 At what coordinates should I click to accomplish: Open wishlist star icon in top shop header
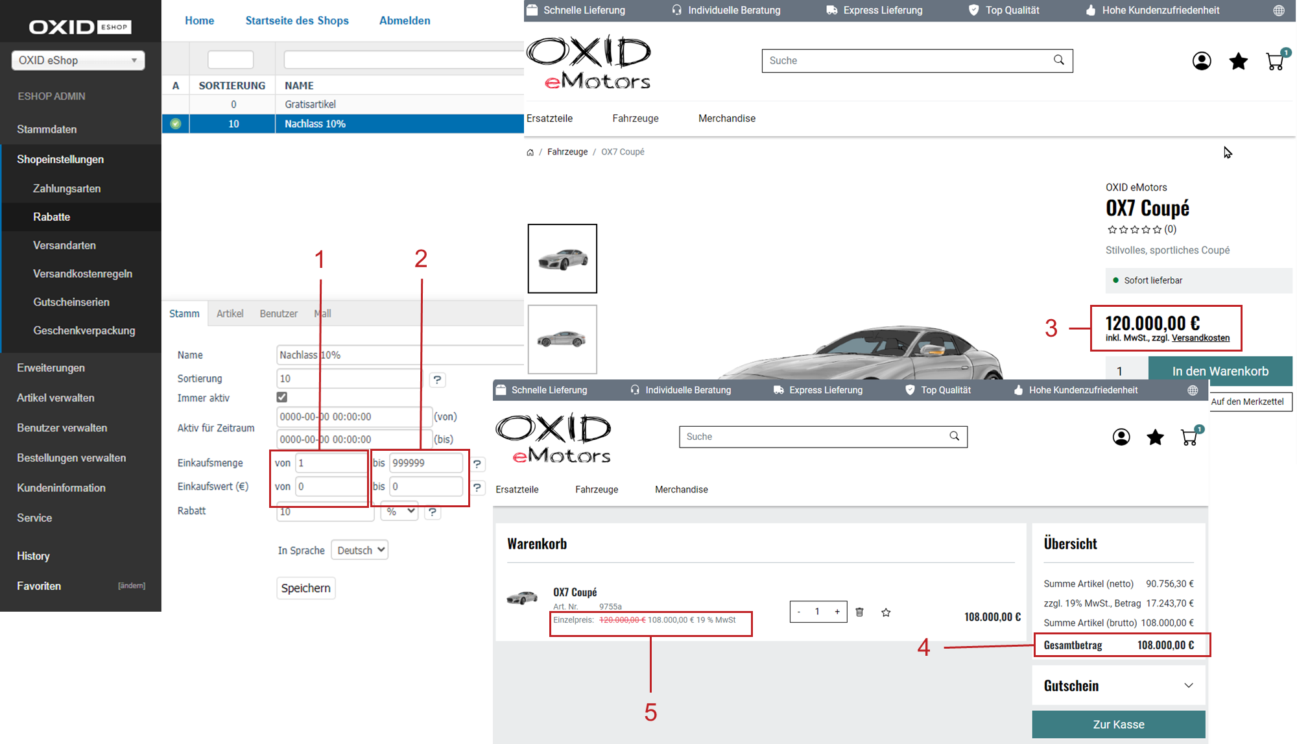(x=1238, y=61)
